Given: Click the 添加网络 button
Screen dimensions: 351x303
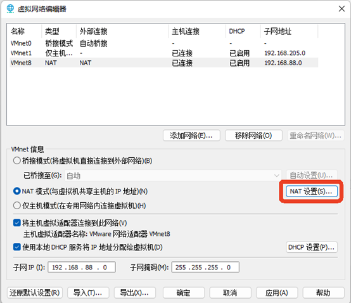Looking at the screenshot, I should pos(191,135).
